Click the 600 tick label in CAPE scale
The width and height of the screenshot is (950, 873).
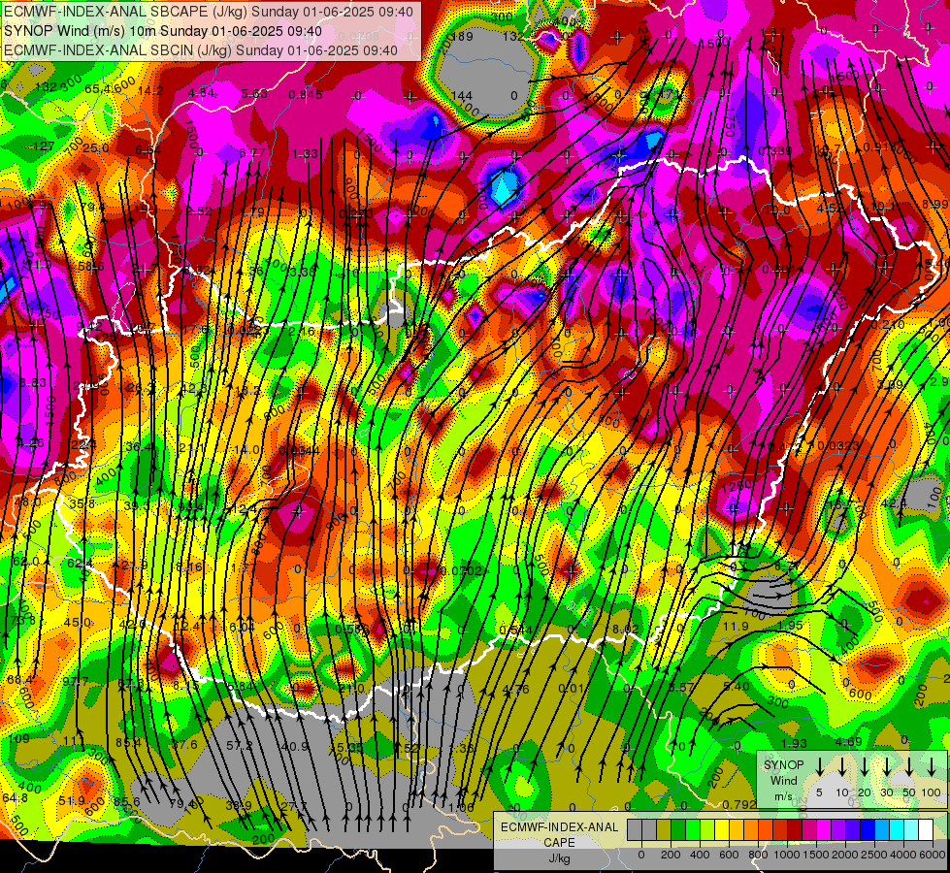click(x=729, y=855)
